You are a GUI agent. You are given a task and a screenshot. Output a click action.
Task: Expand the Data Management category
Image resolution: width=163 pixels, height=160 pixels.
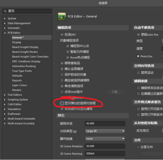(5, 23)
